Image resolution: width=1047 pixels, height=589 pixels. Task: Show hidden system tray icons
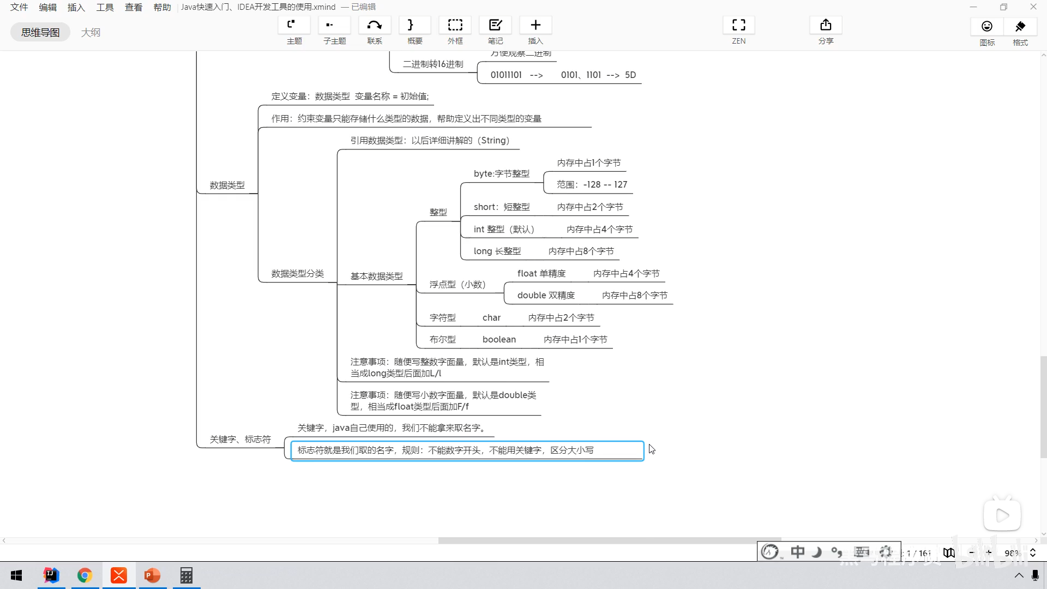1019,576
